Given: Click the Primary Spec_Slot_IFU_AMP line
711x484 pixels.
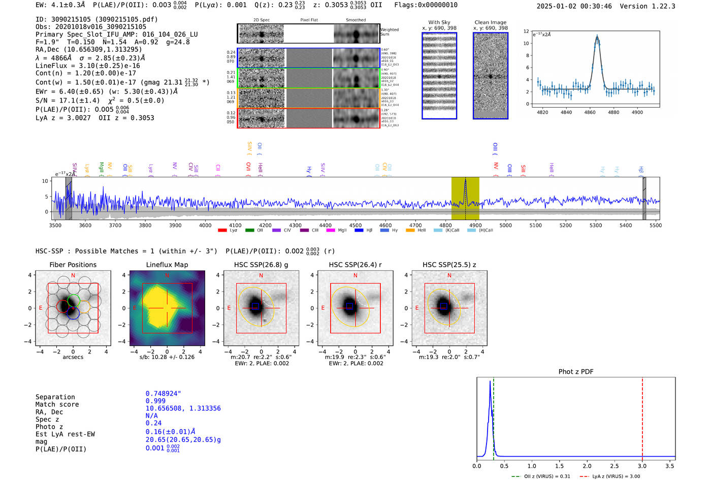Looking at the screenshot, I should 117,35.
